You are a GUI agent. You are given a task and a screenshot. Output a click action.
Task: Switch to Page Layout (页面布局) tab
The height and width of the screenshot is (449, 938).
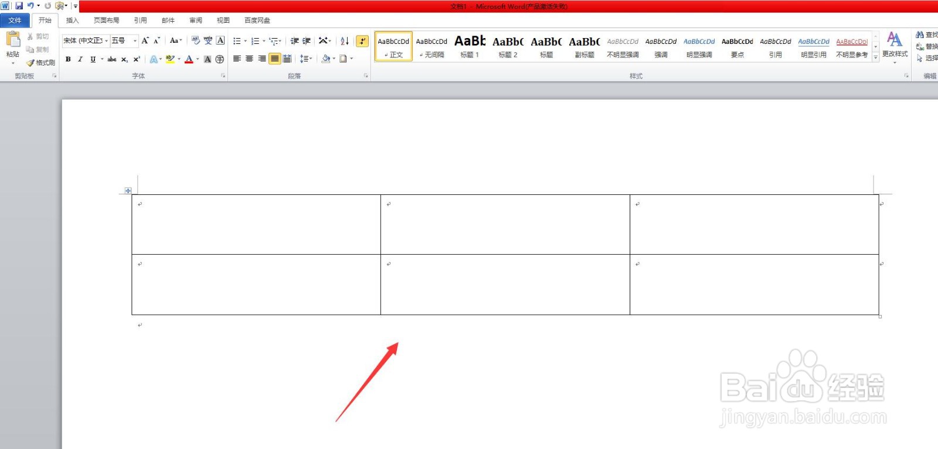point(106,20)
